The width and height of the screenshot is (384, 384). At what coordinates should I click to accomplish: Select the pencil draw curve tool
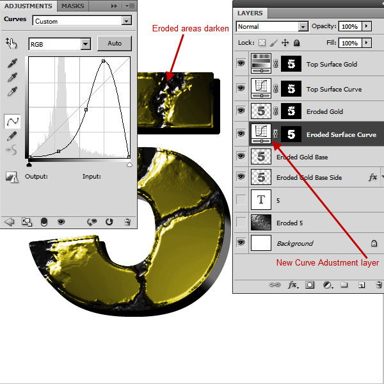pos(12,136)
